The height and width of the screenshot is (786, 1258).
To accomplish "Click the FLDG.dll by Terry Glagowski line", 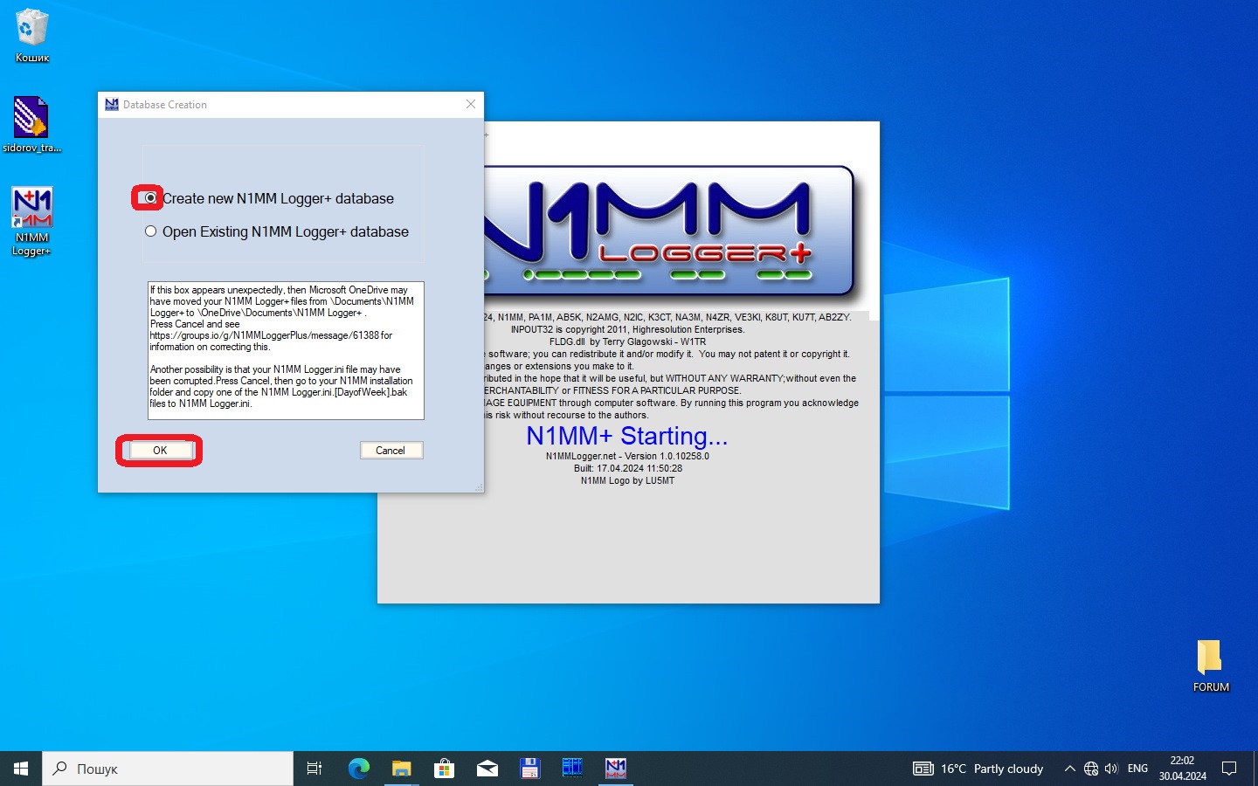I will (627, 341).
